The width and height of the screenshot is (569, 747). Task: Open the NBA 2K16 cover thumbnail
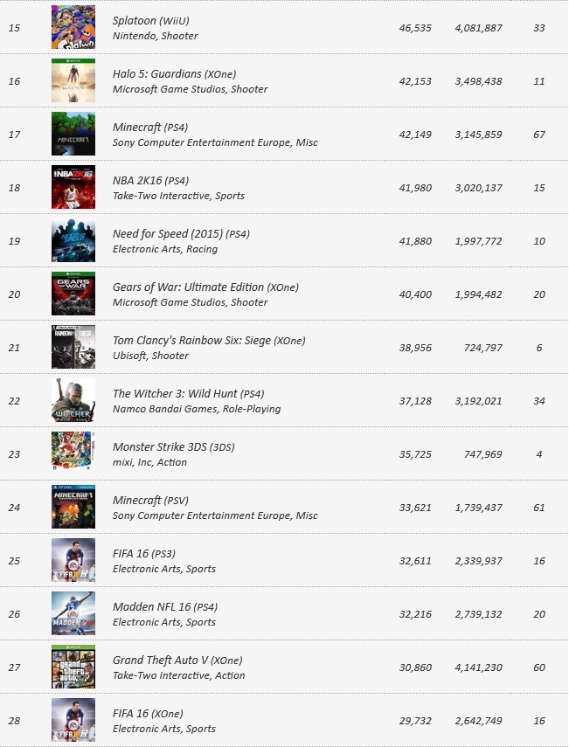click(73, 187)
